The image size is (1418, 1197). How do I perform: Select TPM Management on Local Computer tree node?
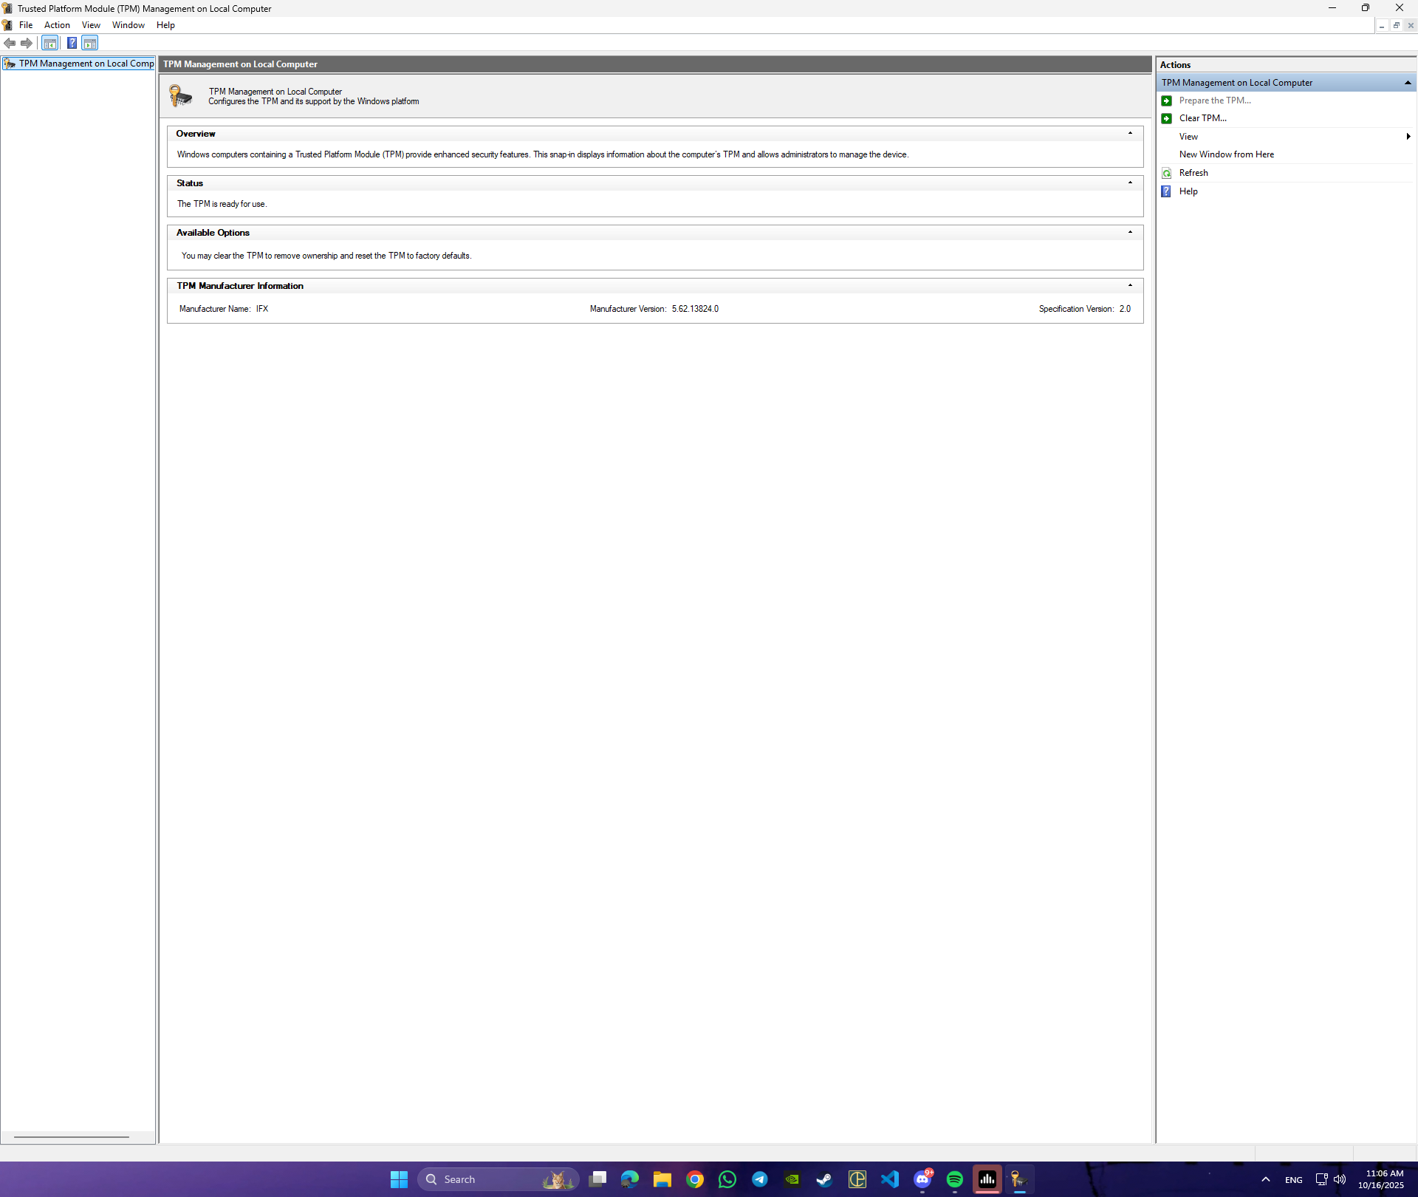pos(86,64)
